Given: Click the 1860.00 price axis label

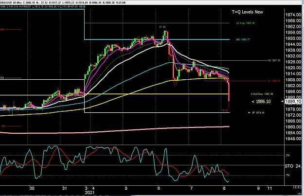Looking at the screenshot, I should (293, 127).
